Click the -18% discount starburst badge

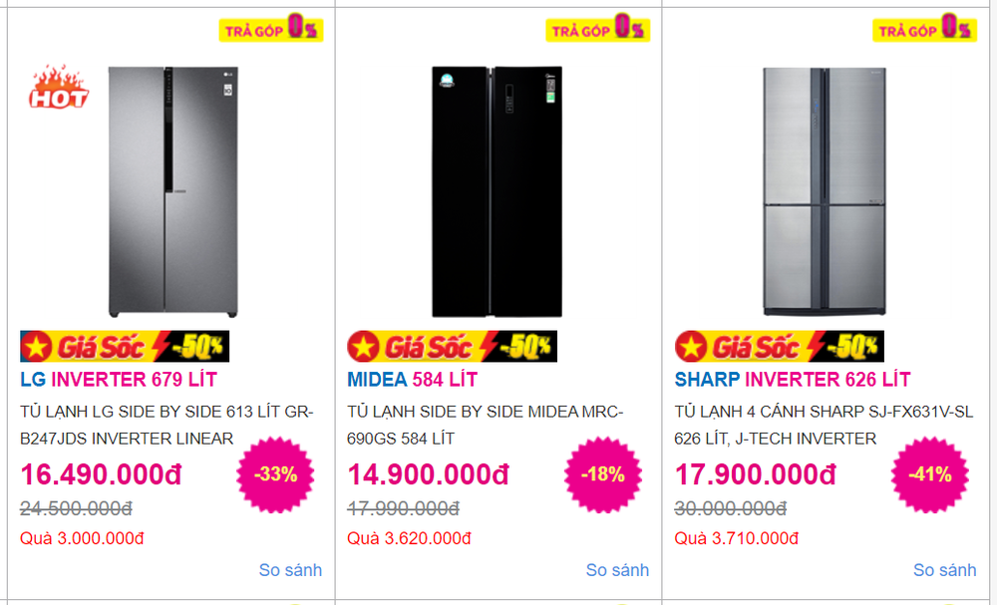click(x=602, y=473)
